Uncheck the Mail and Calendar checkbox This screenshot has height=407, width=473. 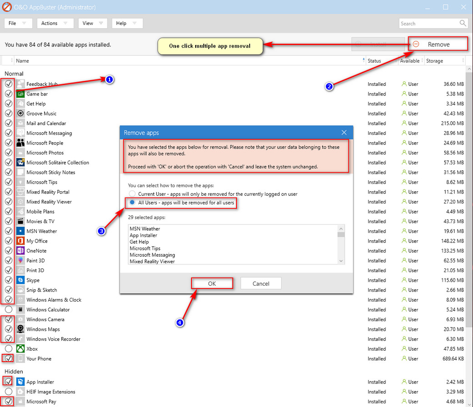9,123
